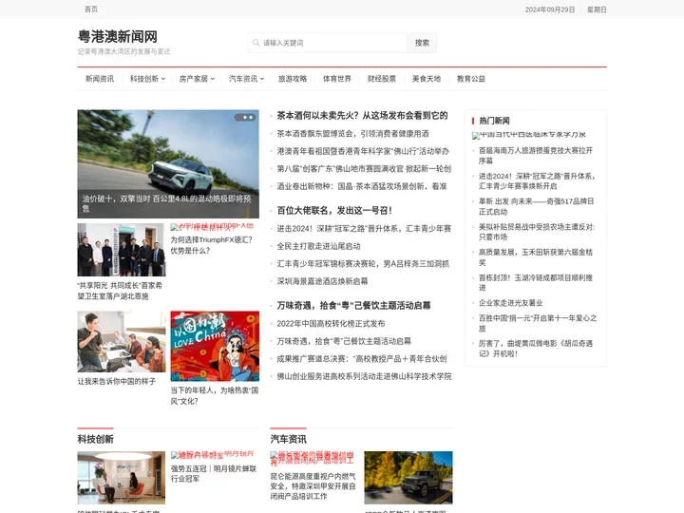Open the Jeep in forest thumbnail
The width and height of the screenshot is (684, 513).
408,478
